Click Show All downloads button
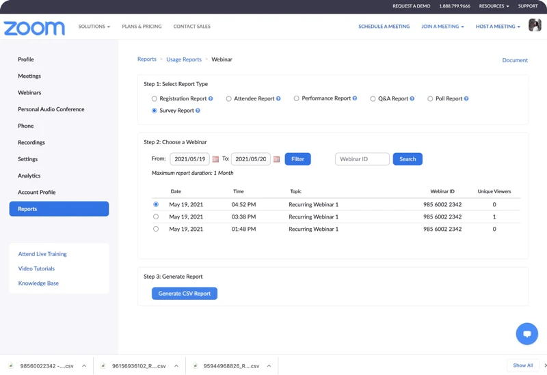547x375 pixels. (x=522, y=365)
